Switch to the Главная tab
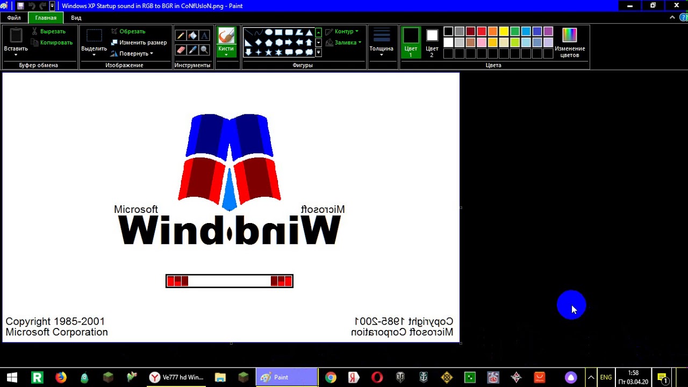 [x=46, y=18]
